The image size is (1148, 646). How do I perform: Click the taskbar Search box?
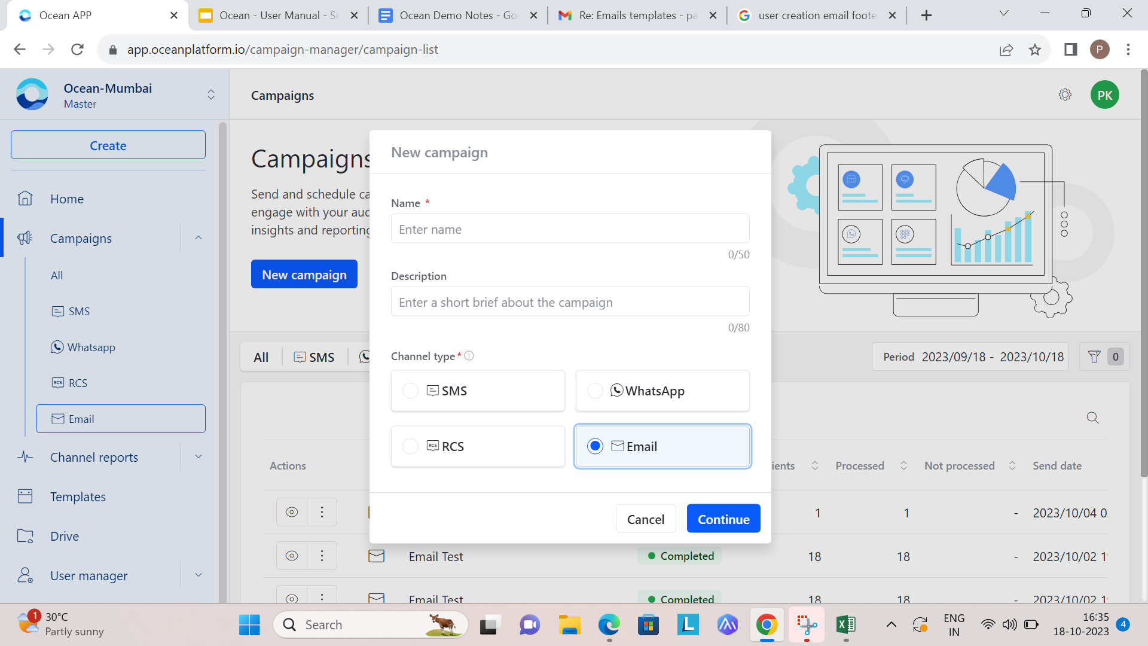(371, 624)
